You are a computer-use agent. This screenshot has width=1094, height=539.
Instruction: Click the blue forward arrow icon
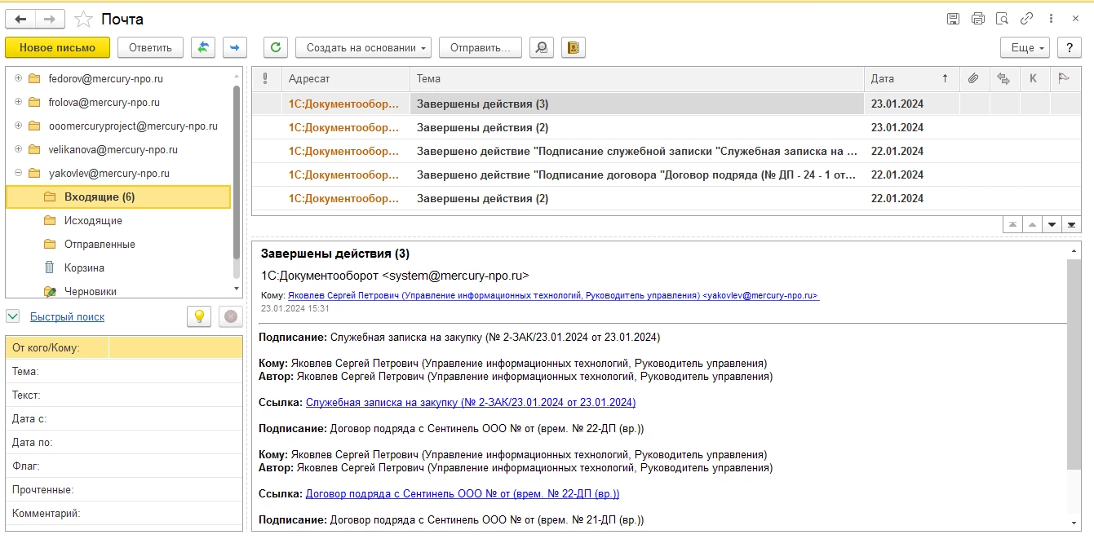point(234,47)
